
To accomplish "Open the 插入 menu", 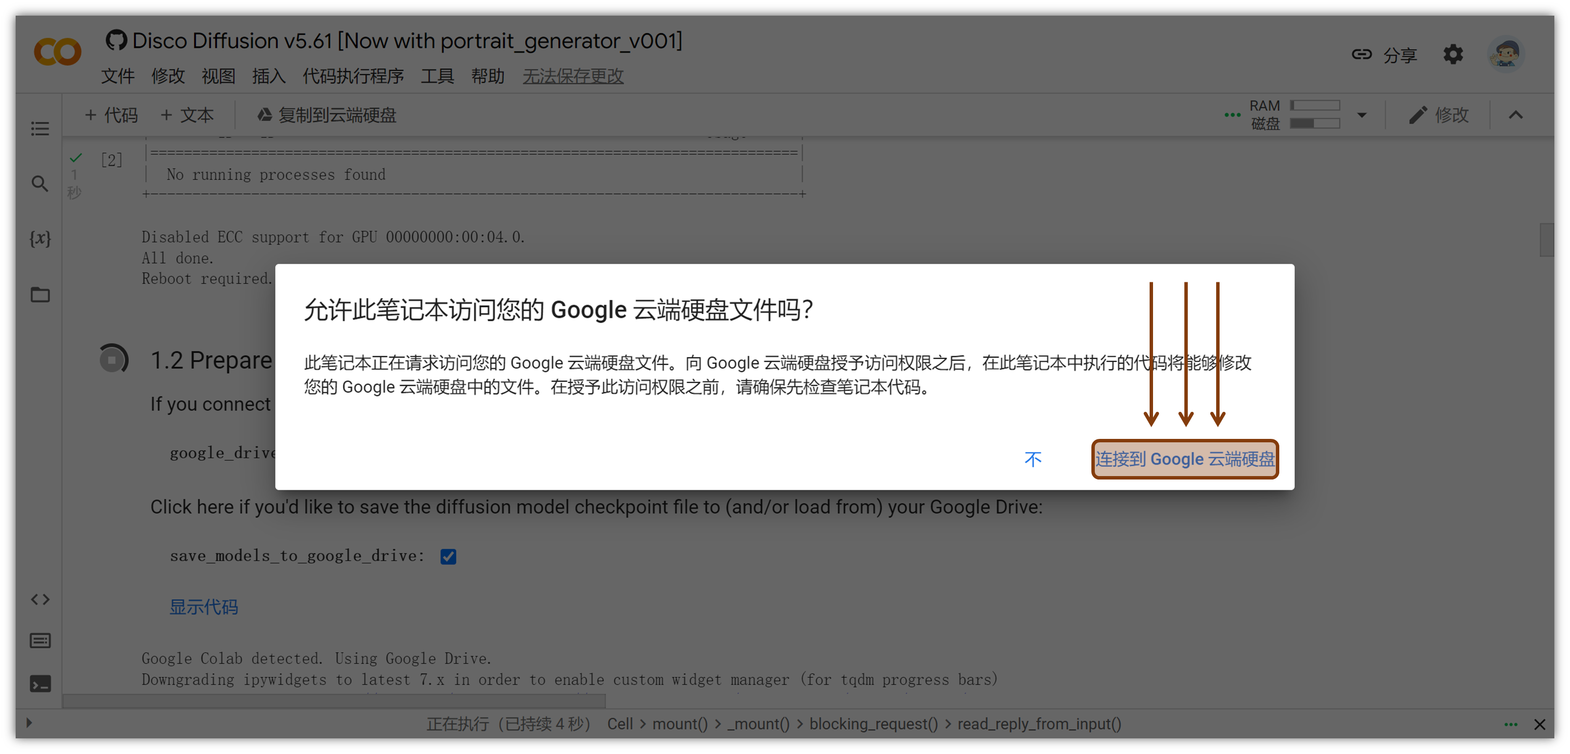I will click(x=269, y=76).
